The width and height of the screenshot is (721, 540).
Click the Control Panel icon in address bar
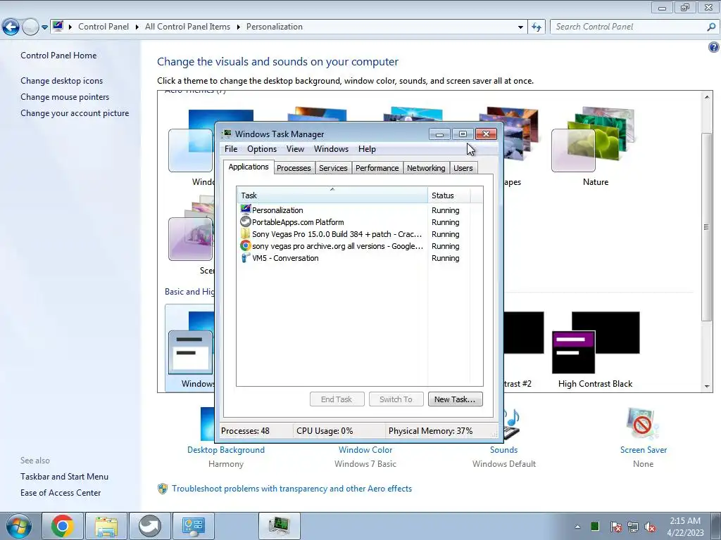click(x=58, y=27)
